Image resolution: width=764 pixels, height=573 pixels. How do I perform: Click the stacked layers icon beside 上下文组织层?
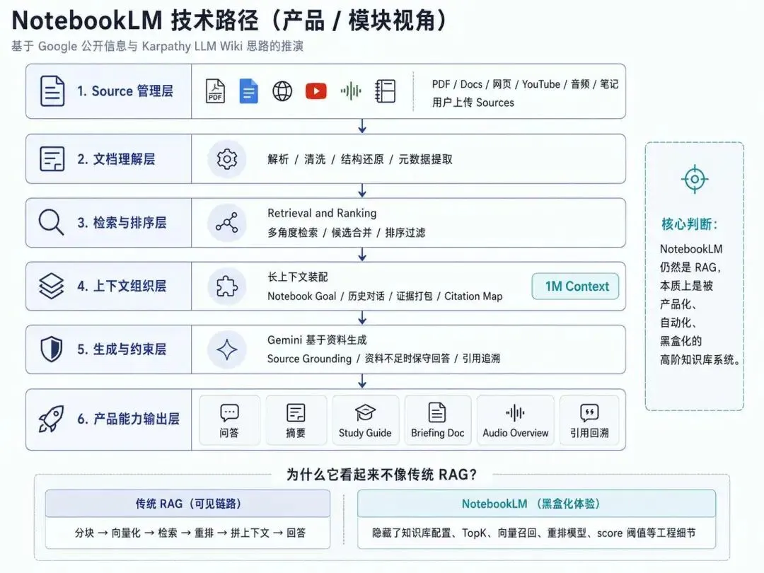52,286
